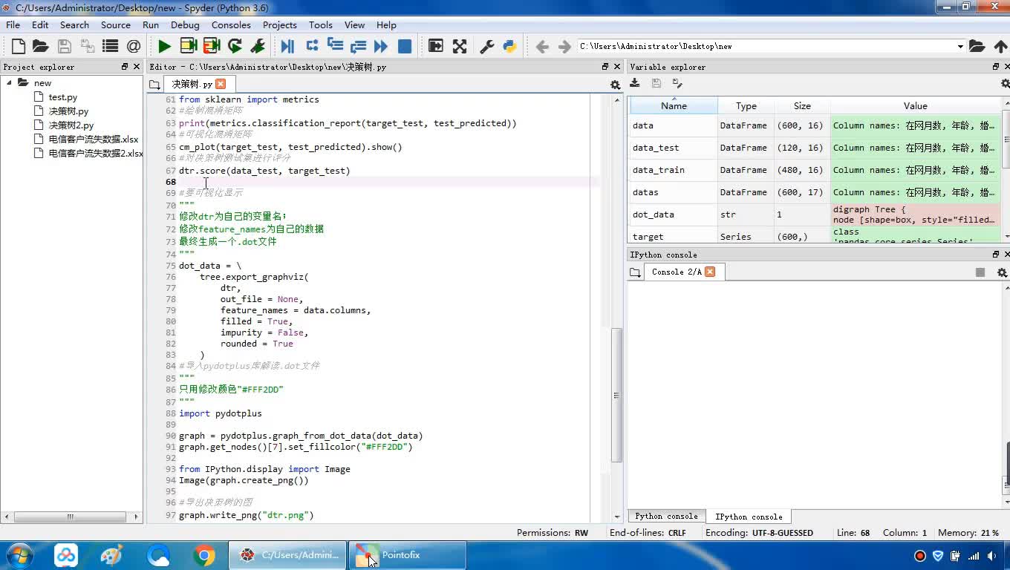Undock the Project explorer pane
The image size is (1010, 570).
125,67
